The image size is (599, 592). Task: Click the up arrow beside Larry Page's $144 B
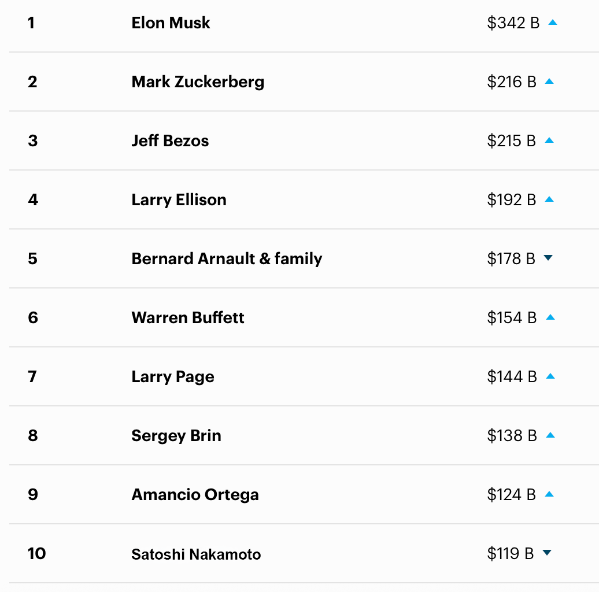pos(550,376)
